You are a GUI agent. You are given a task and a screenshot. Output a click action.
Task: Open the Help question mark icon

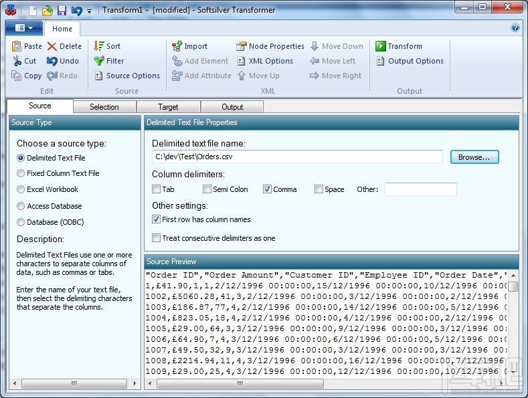pyautogui.click(x=515, y=27)
